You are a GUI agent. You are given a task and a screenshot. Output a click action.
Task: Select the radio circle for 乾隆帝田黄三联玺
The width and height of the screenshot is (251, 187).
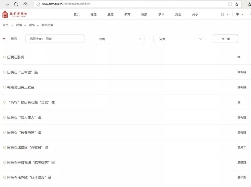click(5, 87)
